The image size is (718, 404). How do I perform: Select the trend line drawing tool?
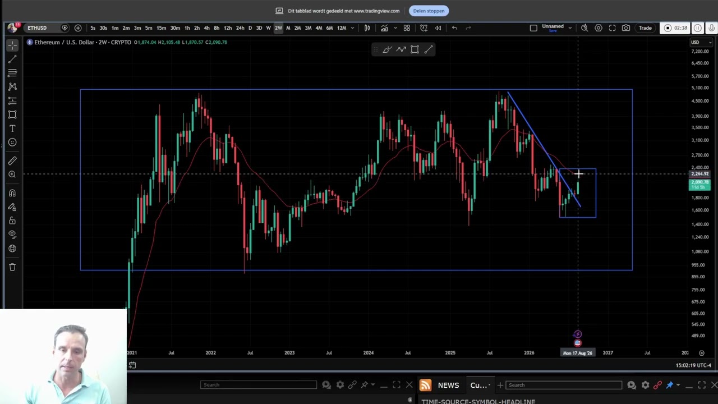point(12,59)
